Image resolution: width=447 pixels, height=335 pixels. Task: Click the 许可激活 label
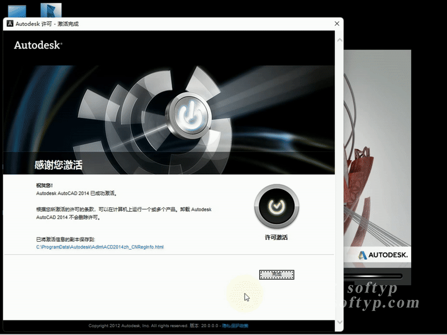(x=276, y=237)
